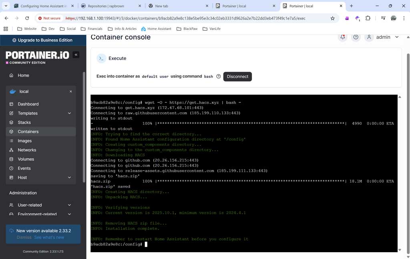
Task: Click the Containers cube icon
Action: click(11, 131)
